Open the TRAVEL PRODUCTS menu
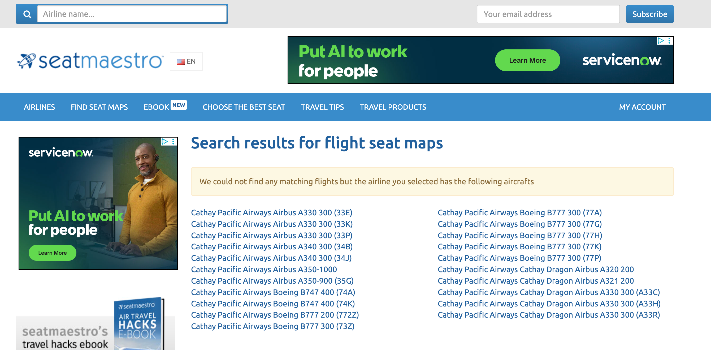This screenshot has height=350, width=711. point(393,107)
